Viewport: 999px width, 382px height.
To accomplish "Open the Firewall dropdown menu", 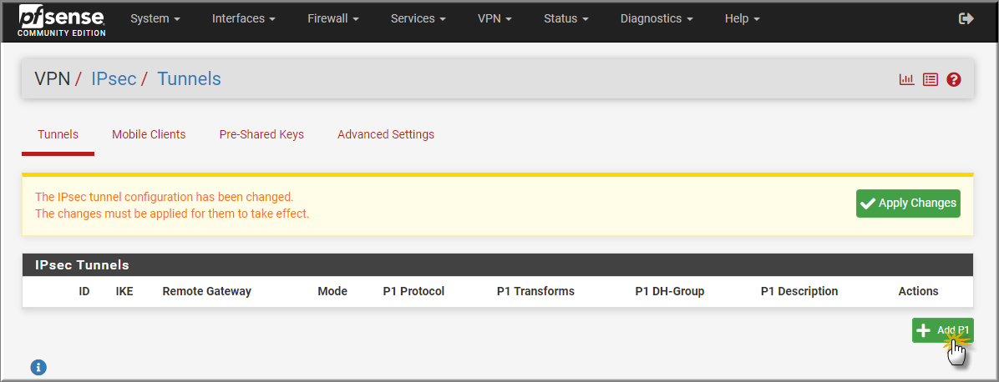I will 333,19.
